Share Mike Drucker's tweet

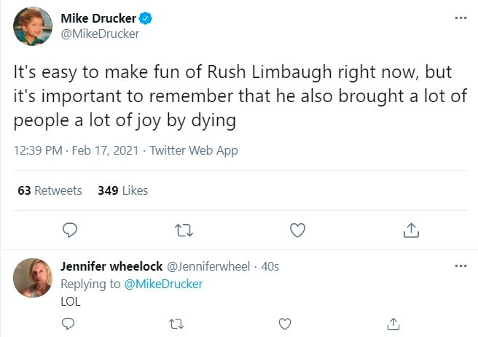tap(411, 231)
